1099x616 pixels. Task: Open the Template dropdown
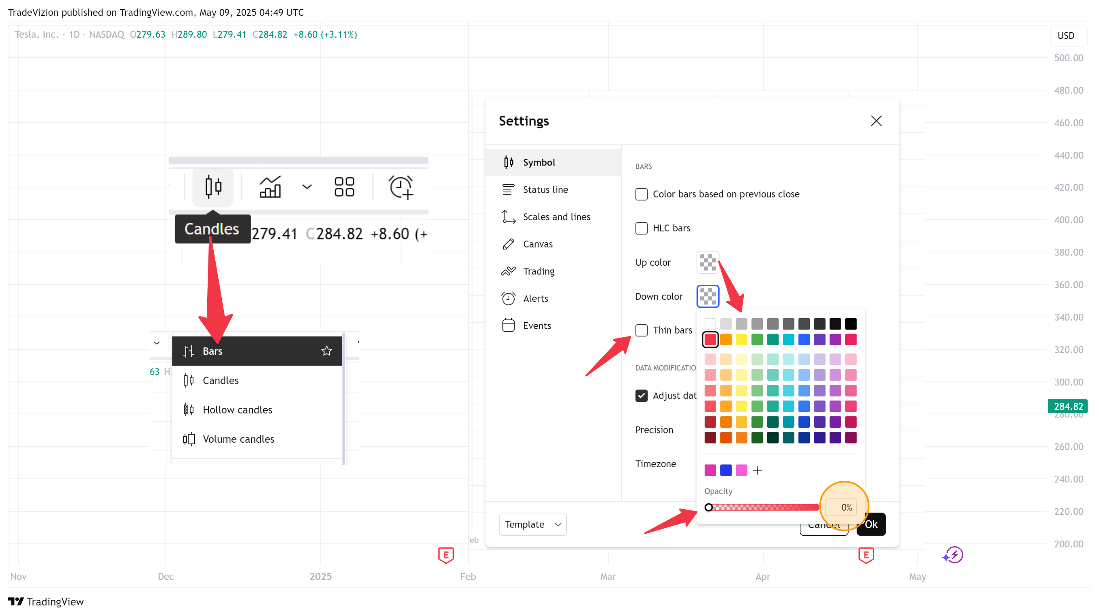pos(532,524)
